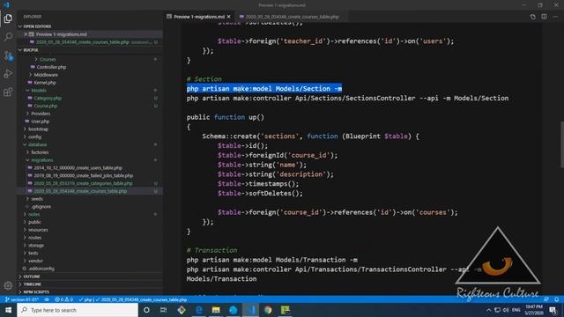Open the clock and date in taskbar
Image resolution: width=564 pixels, height=317 pixels.
coord(534,310)
